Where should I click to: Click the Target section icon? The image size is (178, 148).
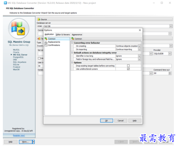pos(39,39)
